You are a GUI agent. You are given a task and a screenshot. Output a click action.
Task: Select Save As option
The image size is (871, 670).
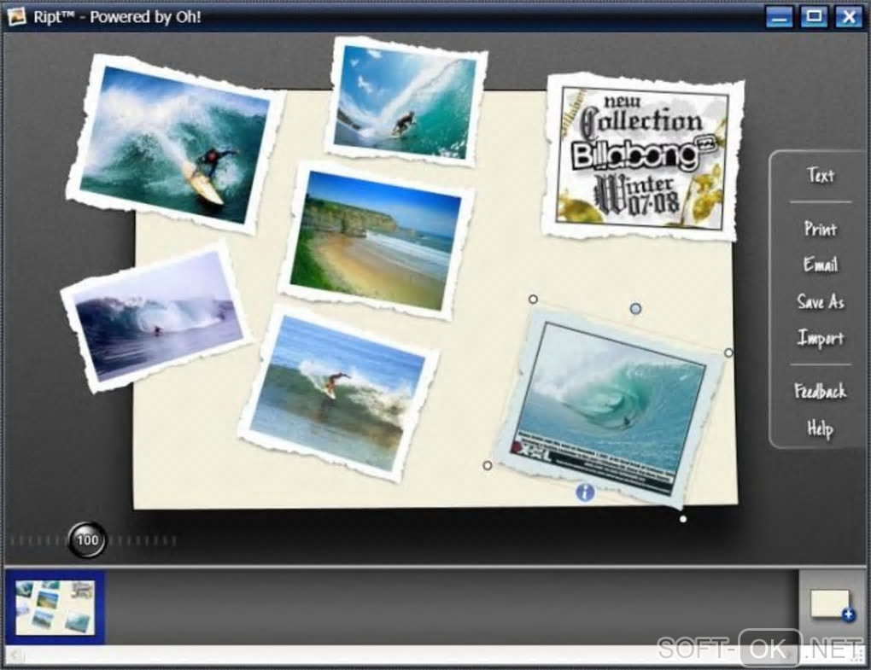point(821,301)
